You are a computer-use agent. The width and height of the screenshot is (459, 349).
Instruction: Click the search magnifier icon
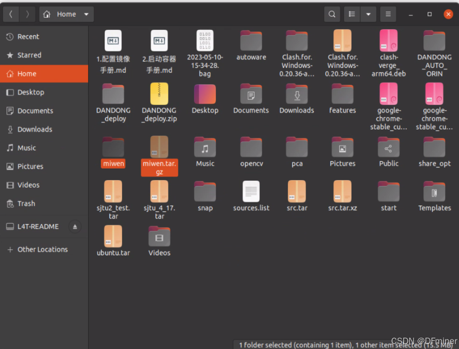[x=332, y=14]
